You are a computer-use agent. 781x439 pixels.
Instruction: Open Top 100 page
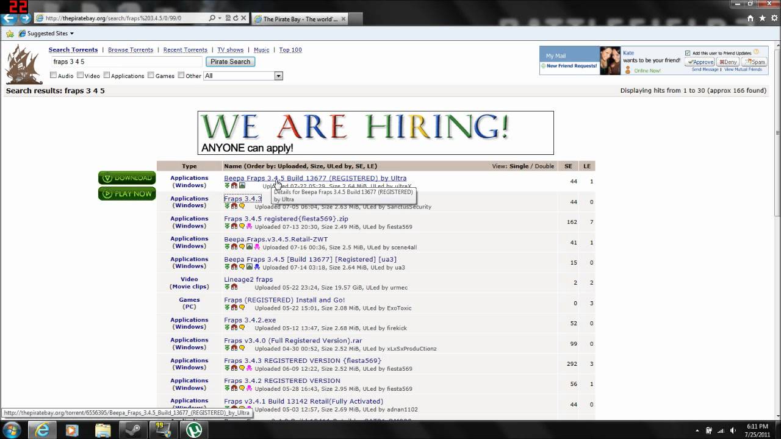pos(290,50)
